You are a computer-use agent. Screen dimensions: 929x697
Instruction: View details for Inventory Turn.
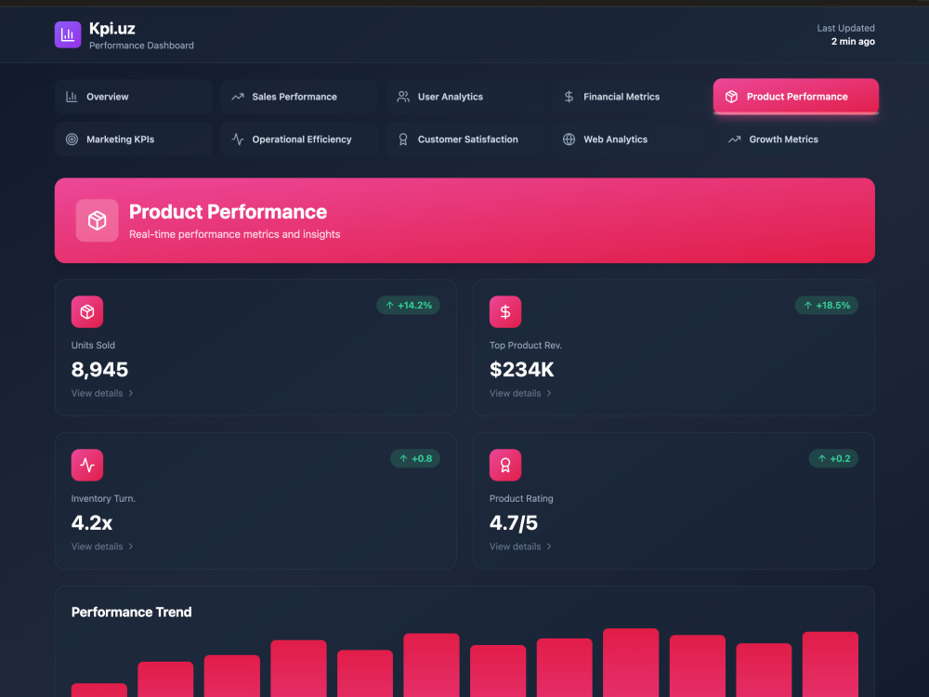click(102, 546)
